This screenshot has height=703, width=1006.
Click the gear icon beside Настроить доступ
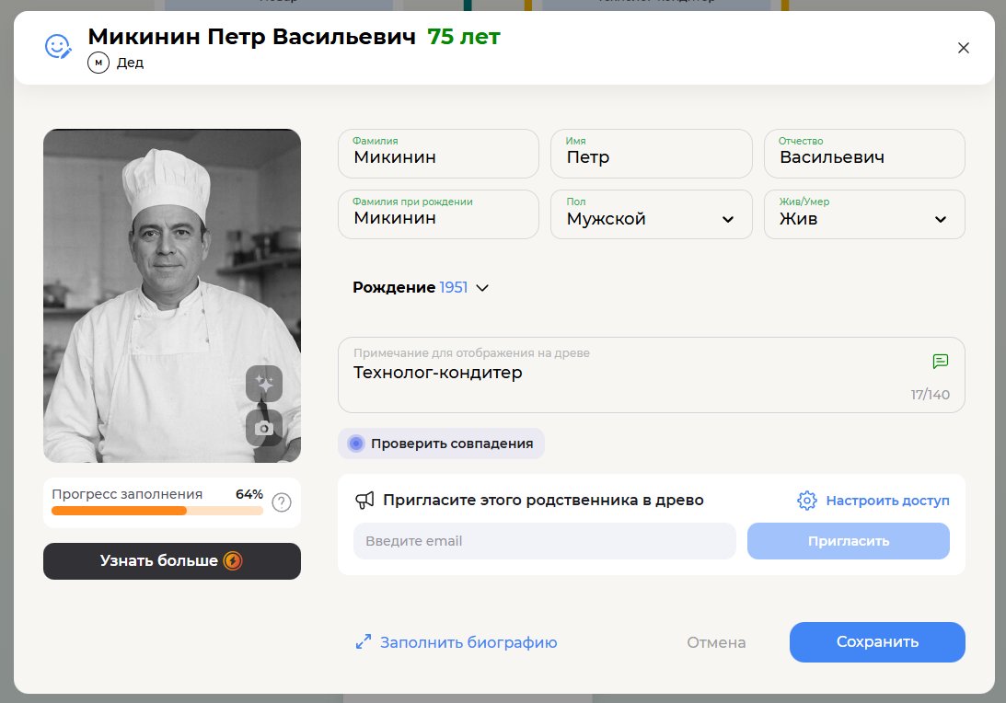click(807, 501)
